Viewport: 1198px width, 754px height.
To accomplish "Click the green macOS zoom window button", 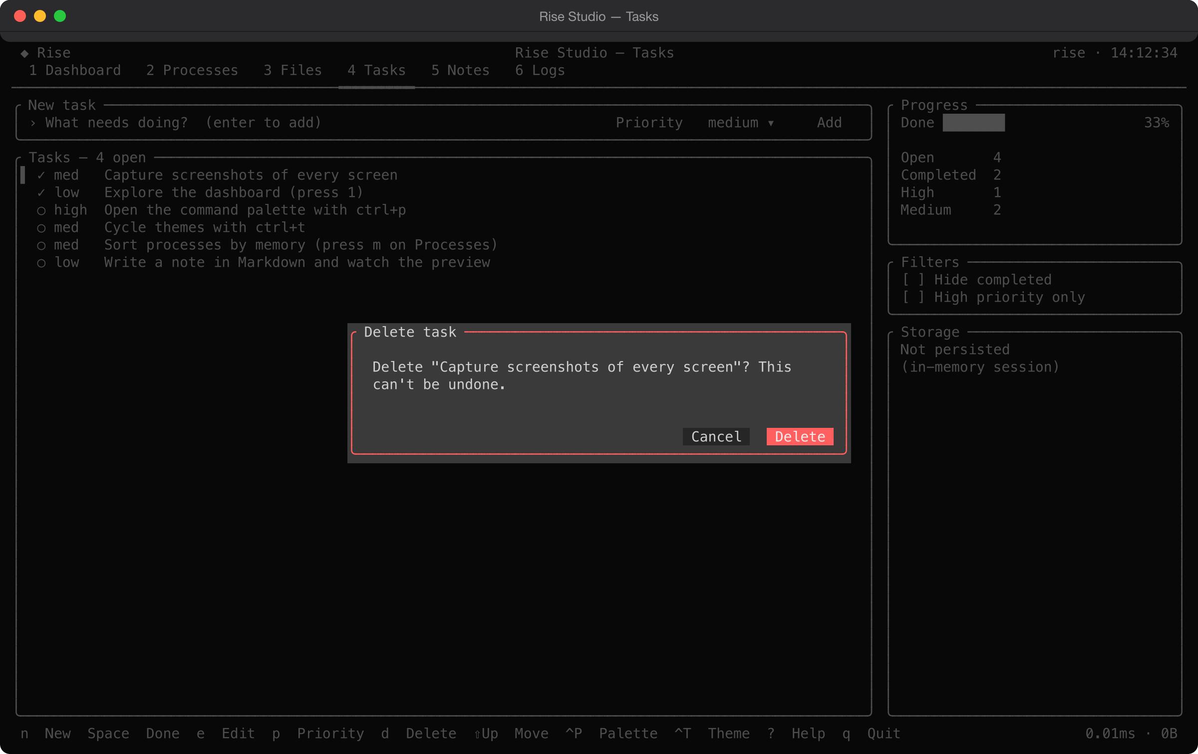I will 60,16.
